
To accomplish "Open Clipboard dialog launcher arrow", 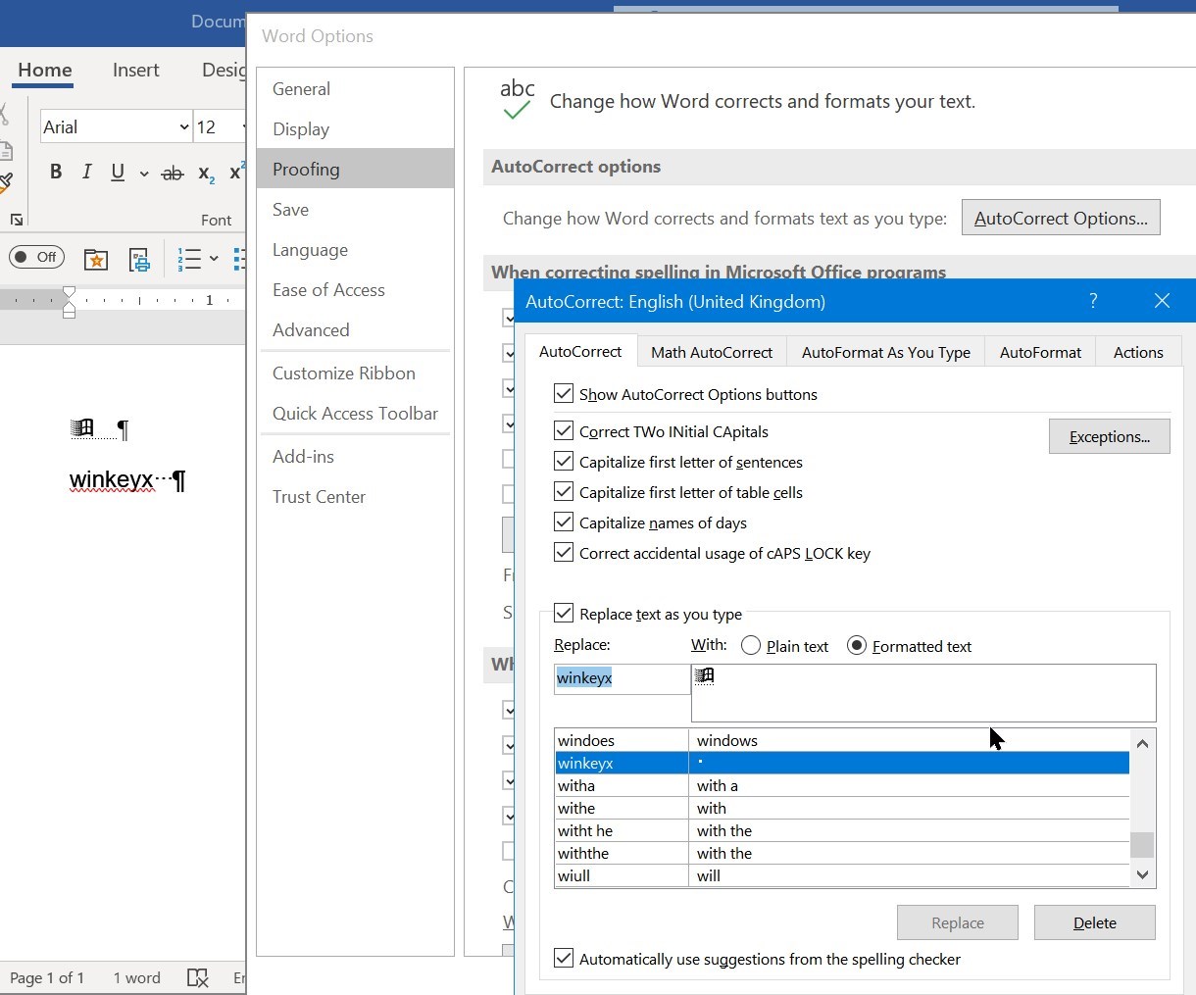I will click(17, 220).
